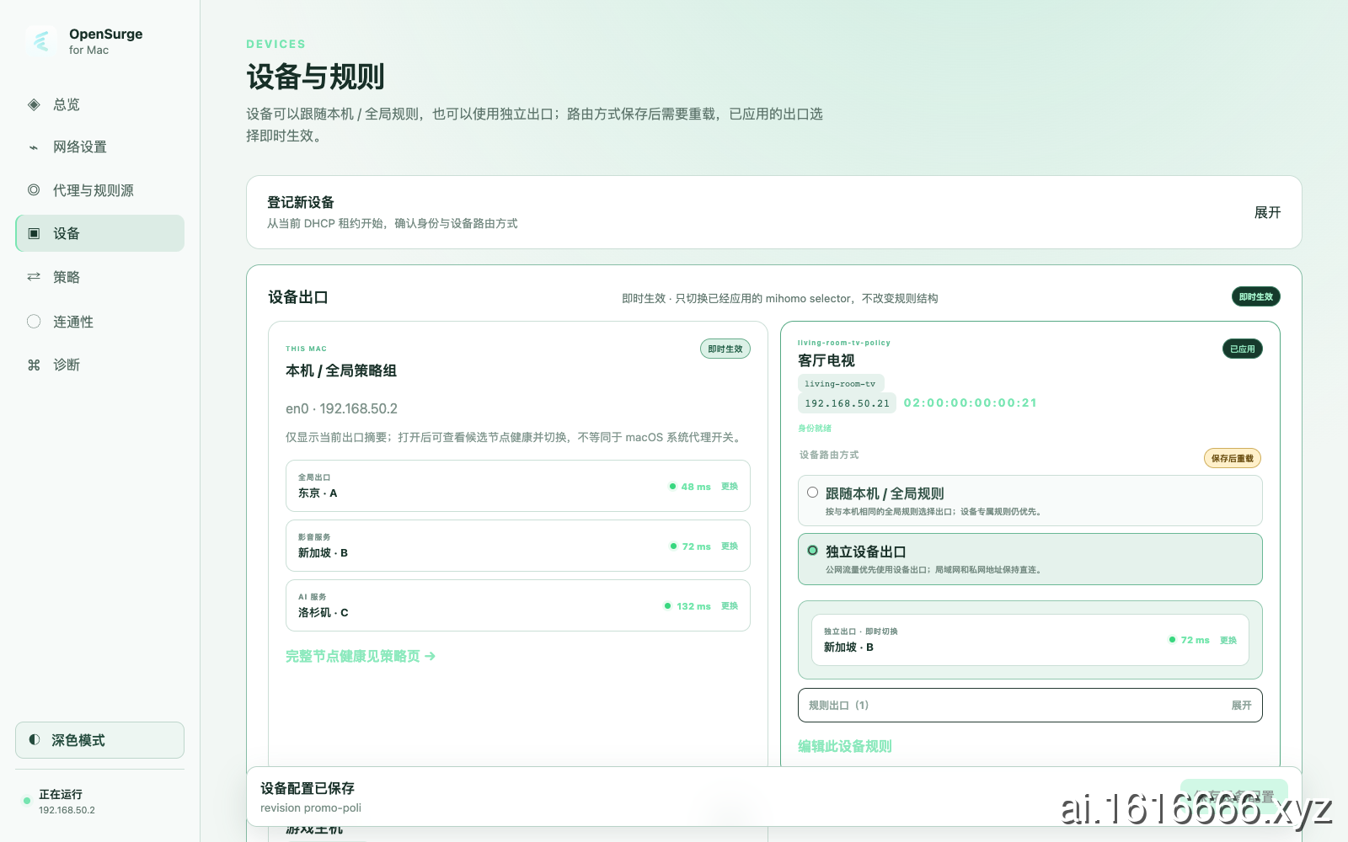
Task: Click the 总览 overview diamond icon
Action: tap(34, 104)
